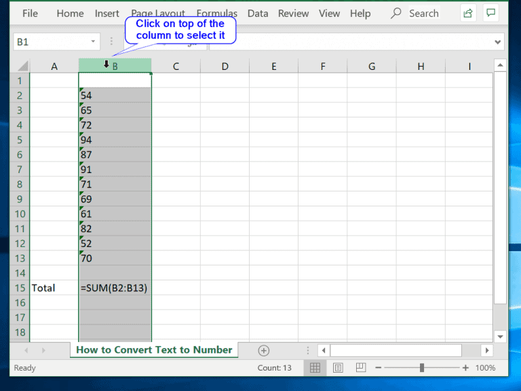Switch to Page Layout view icon
Viewport: 521px width, 391px height.
tap(336, 368)
